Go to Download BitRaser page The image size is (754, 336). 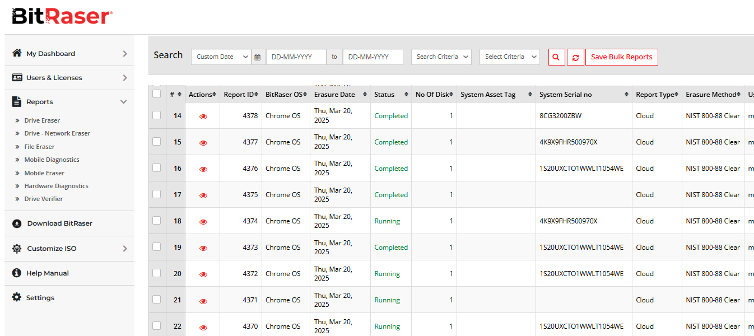pyautogui.click(x=60, y=223)
